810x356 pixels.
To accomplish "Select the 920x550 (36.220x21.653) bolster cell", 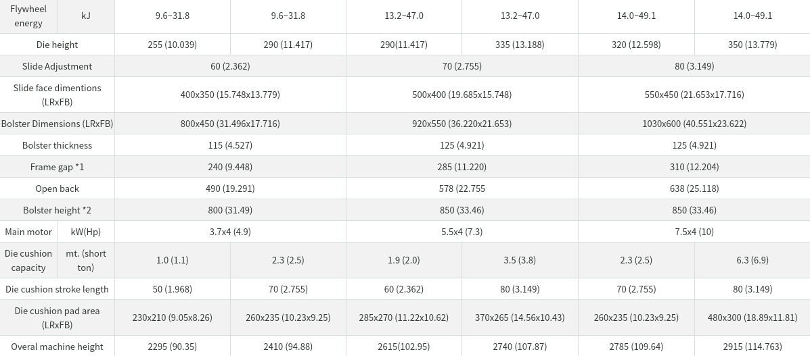I will pos(462,124).
